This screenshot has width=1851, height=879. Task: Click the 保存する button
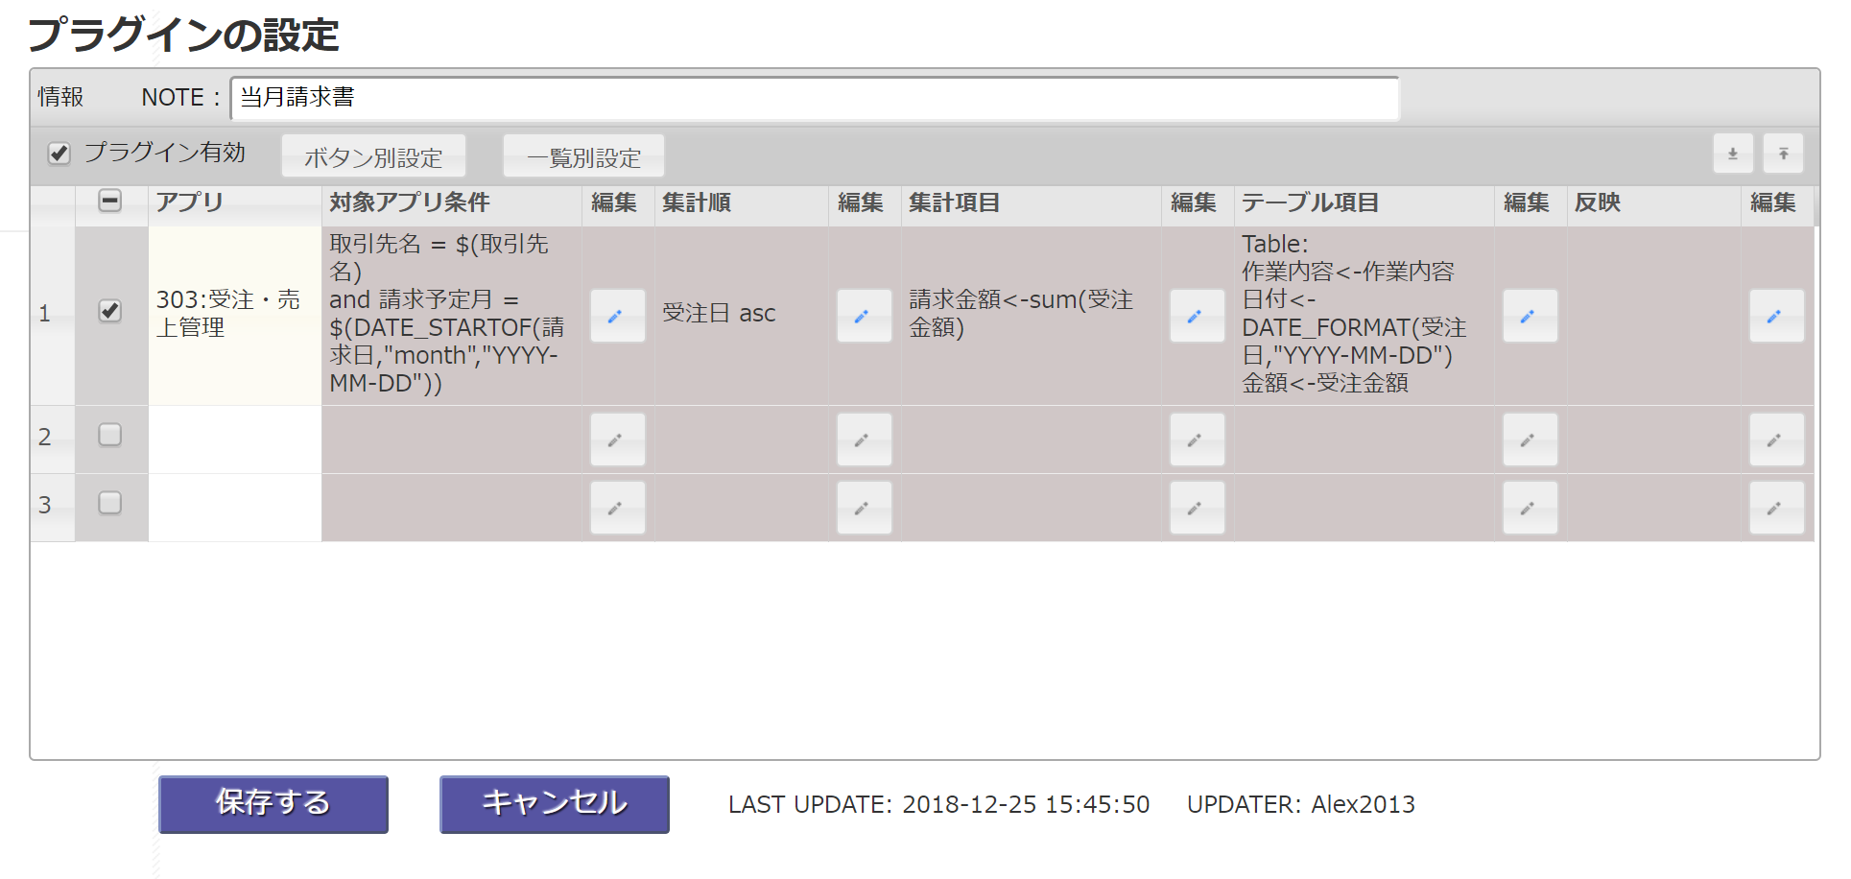click(x=273, y=804)
